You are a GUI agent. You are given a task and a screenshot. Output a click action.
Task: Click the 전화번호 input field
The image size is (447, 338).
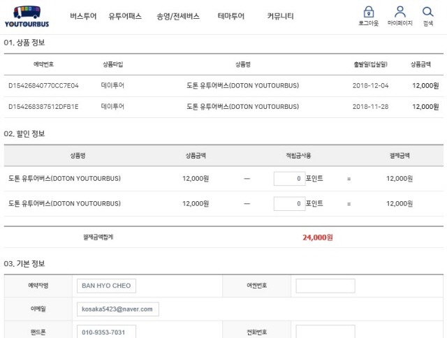pyautogui.click(x=325, y=332)
